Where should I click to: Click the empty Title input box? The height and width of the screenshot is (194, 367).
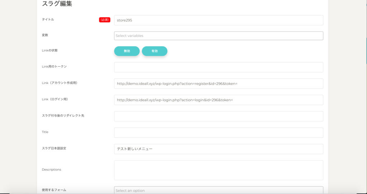(218, 133)
